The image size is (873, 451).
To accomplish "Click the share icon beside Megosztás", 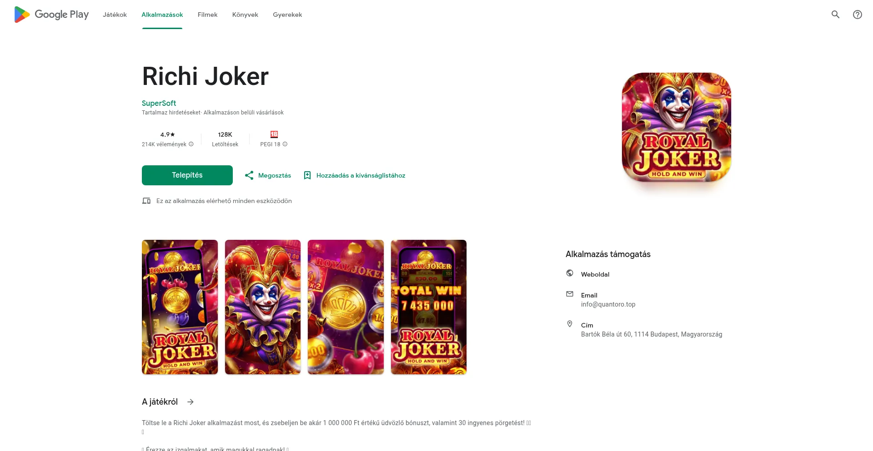I will pyautogui.click(x=249, y=175).
